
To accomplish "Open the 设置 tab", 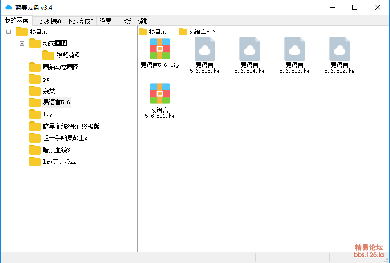I will pos(108,21).
